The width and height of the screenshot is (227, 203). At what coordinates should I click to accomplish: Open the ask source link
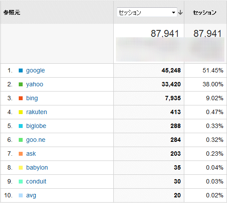tap(31, 154)
